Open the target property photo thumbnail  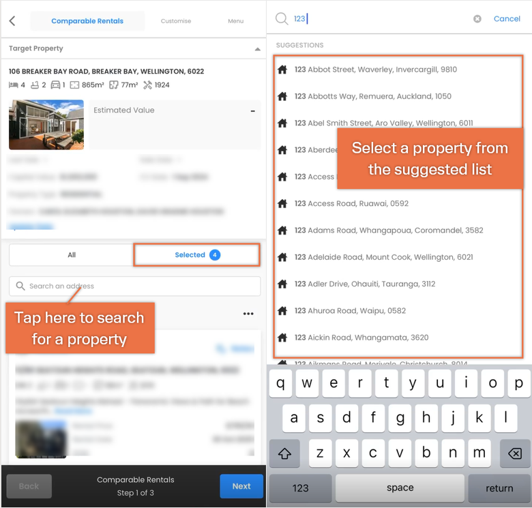tap(46, 125)
